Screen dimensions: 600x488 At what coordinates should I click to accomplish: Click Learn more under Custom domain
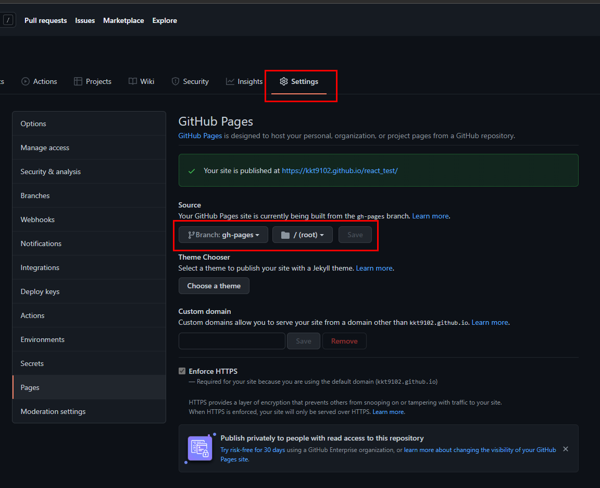[490, 322]
